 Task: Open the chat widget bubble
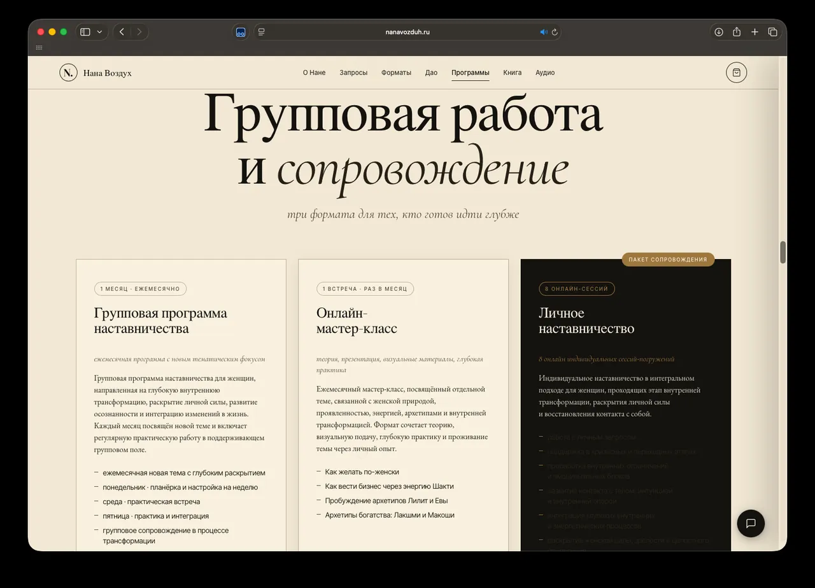click(751, 523)
